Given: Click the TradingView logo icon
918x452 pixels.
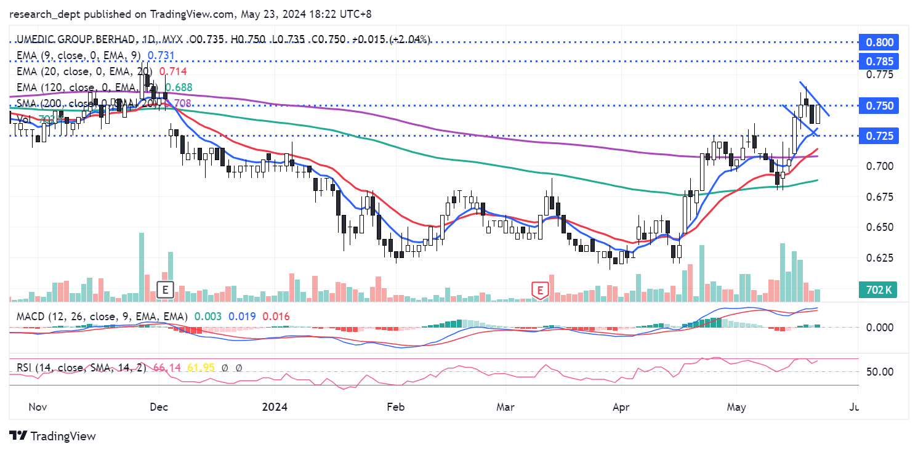Looking at the screenshot, I should coord(18,436).
